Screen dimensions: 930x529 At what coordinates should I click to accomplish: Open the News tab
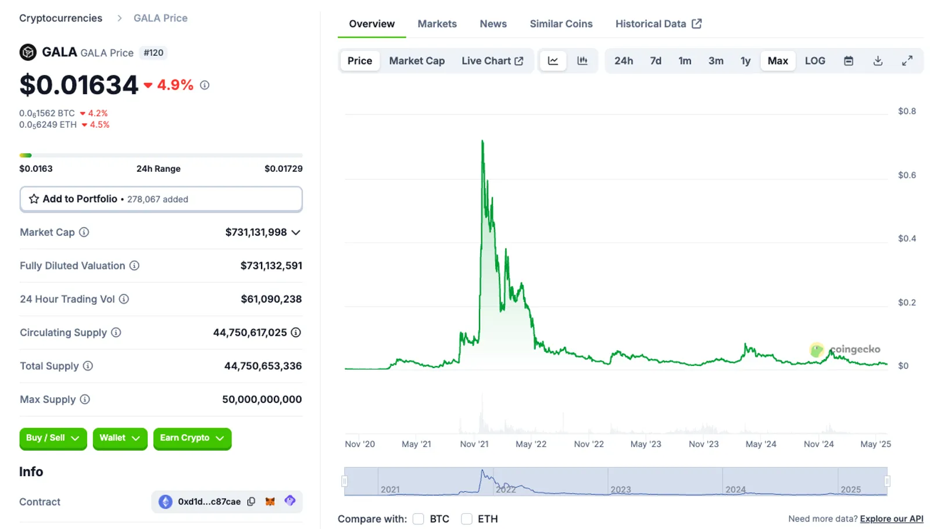point(493,24)
